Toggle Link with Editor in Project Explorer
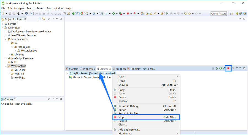248x135 pixels. [44, 19]
